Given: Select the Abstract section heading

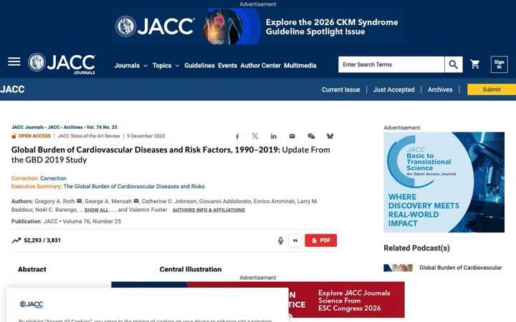Looking at the screenshot, I should tap(32, 269).
